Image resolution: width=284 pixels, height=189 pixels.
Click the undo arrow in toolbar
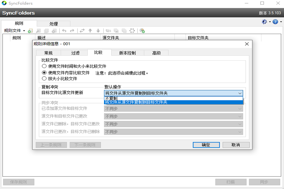coord(64,31)
